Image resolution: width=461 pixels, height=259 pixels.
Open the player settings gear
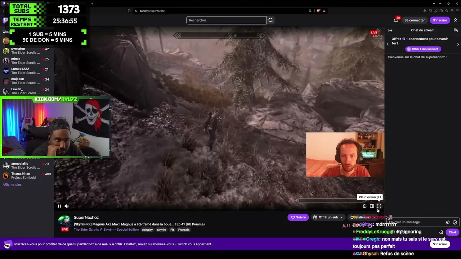pyautogui.click(x=364, y=206)
